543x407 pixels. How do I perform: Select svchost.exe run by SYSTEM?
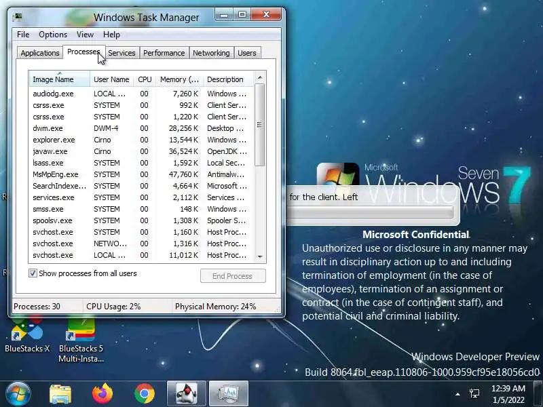point(141,232)
